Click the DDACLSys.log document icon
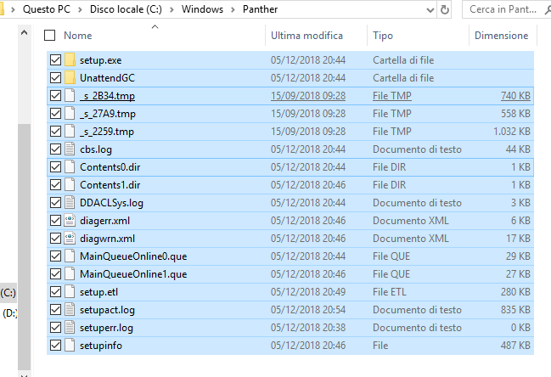Viewport: 551px width, 377px height. (x=70, y=203)
